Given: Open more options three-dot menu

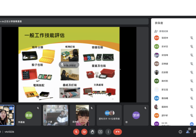Looking at the screenshot, I should point(108,132).
